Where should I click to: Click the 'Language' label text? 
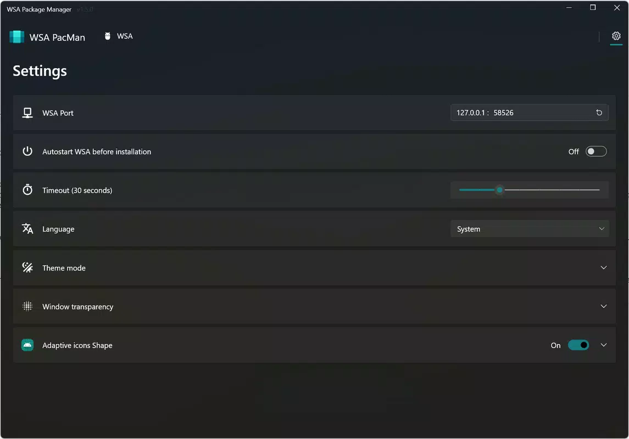click(58, 229)
